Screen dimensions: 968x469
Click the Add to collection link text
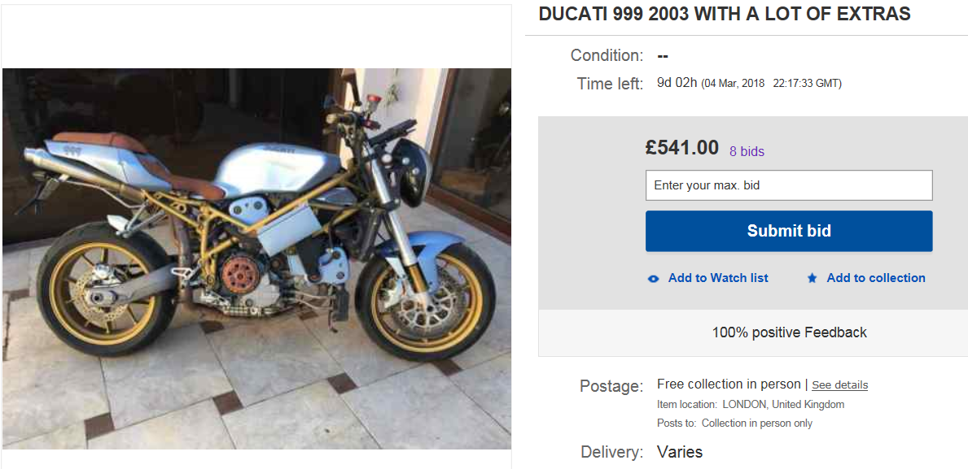pyautogui.click(x=876, y=278)
